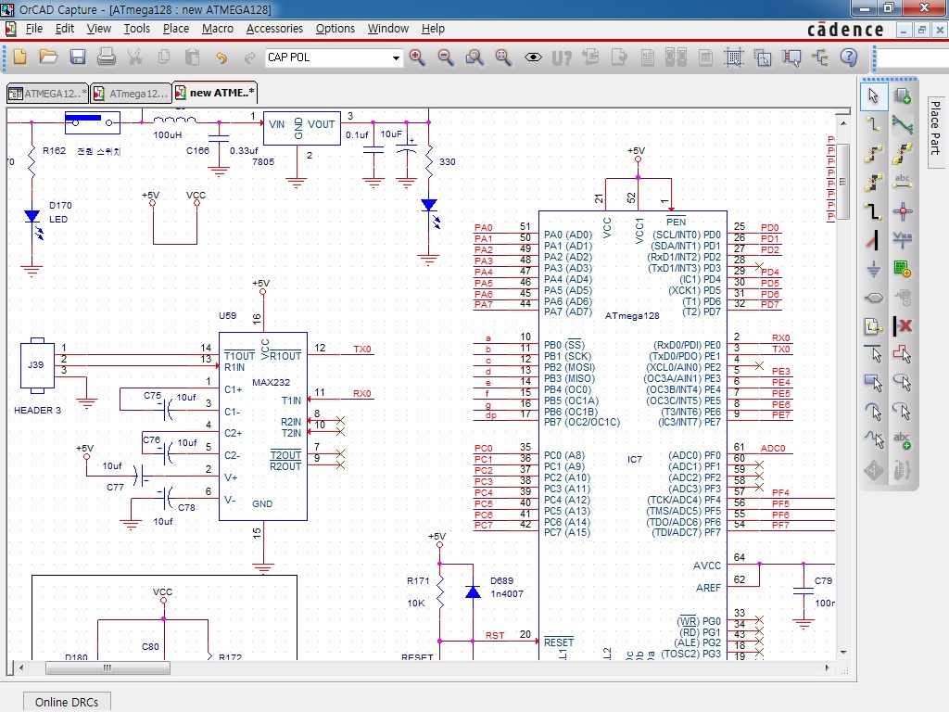Select the Place Text abc tool
The height and width of the screenshot is (712, 949).
click(903, 440)
